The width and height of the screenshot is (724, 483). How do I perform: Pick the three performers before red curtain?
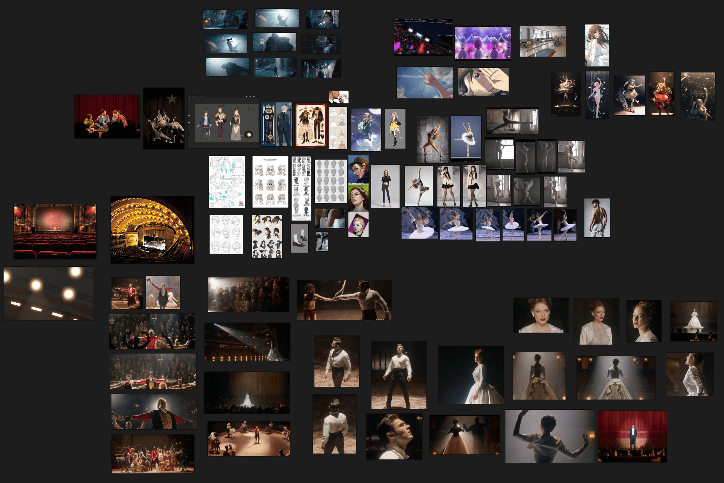tap(107, 116)
